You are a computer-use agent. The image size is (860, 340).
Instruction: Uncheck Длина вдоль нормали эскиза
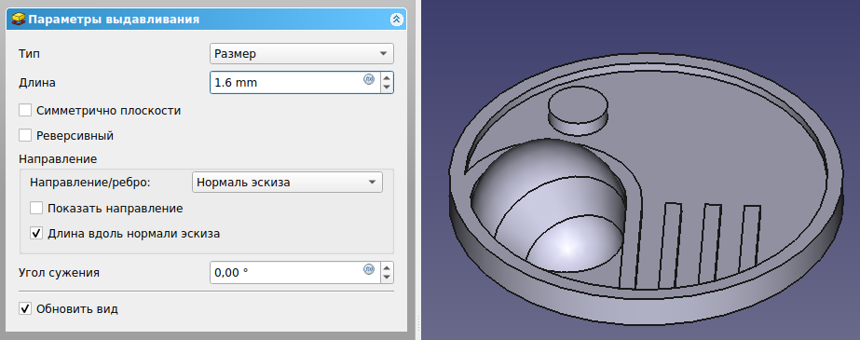pyautogui.click(x=36, y=233)
